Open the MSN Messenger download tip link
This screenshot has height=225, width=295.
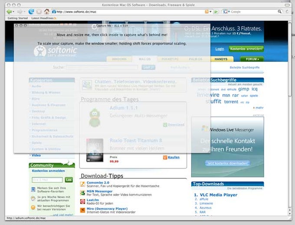99,191
